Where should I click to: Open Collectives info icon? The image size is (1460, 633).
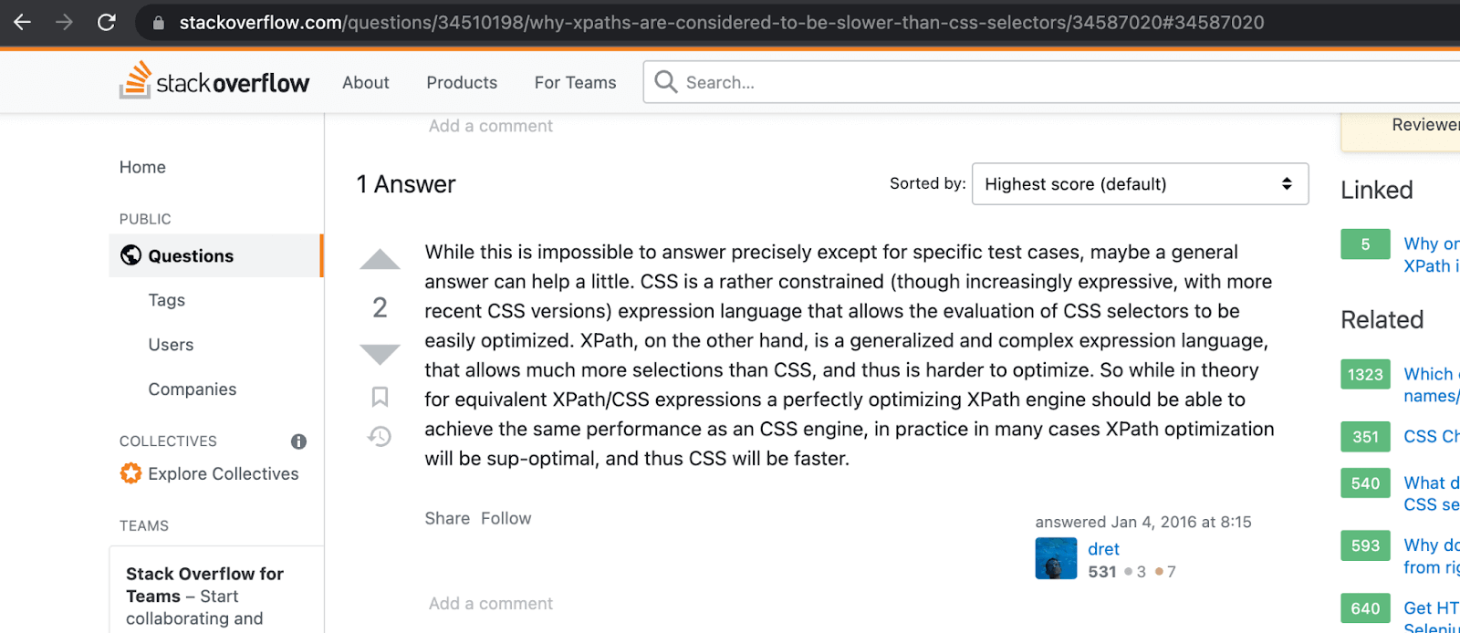point(298,441)
